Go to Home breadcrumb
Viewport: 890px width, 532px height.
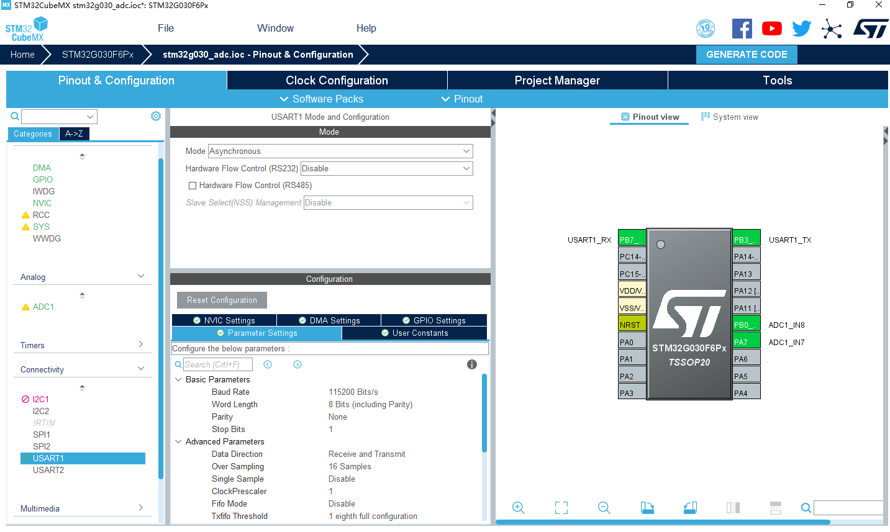pos(22,55)
